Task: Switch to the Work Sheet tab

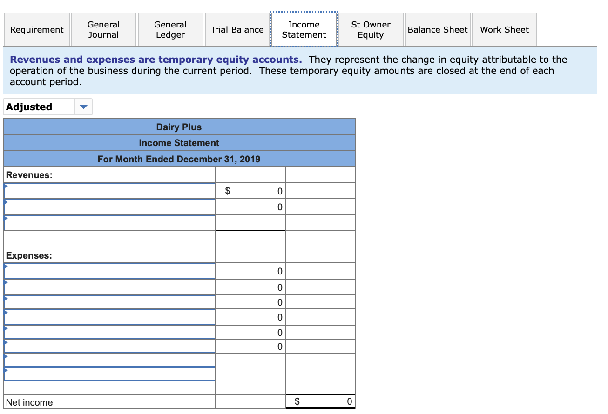Action: pos(505,29)
